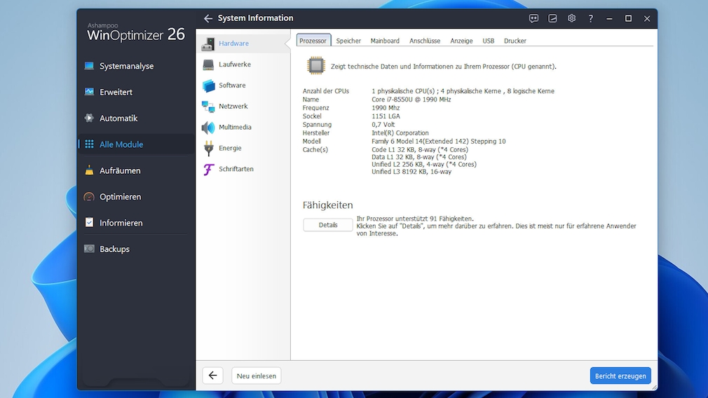Open the Drucker tab

515,41
